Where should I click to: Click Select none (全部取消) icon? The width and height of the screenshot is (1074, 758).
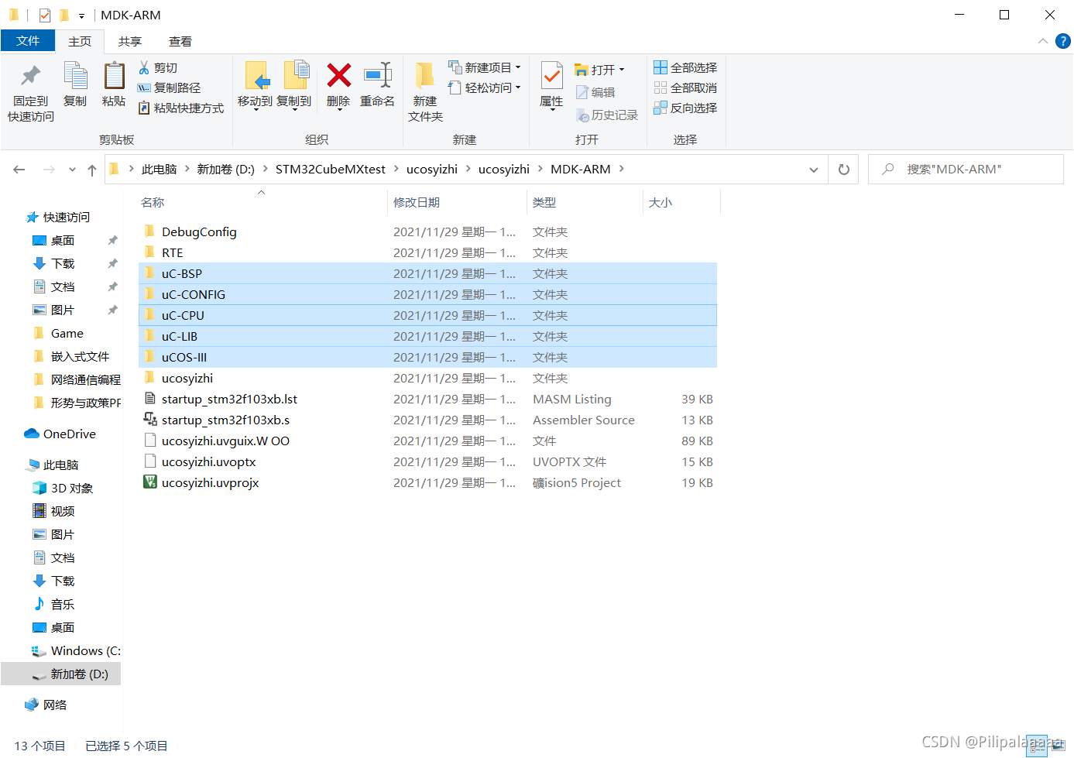click(661, 87)
